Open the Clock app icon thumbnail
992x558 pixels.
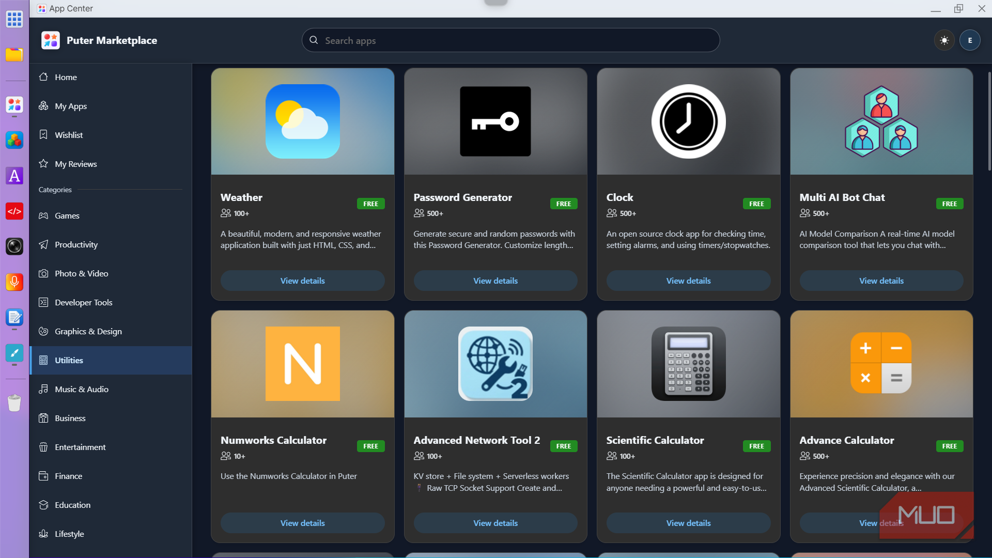tap(688, 121)
